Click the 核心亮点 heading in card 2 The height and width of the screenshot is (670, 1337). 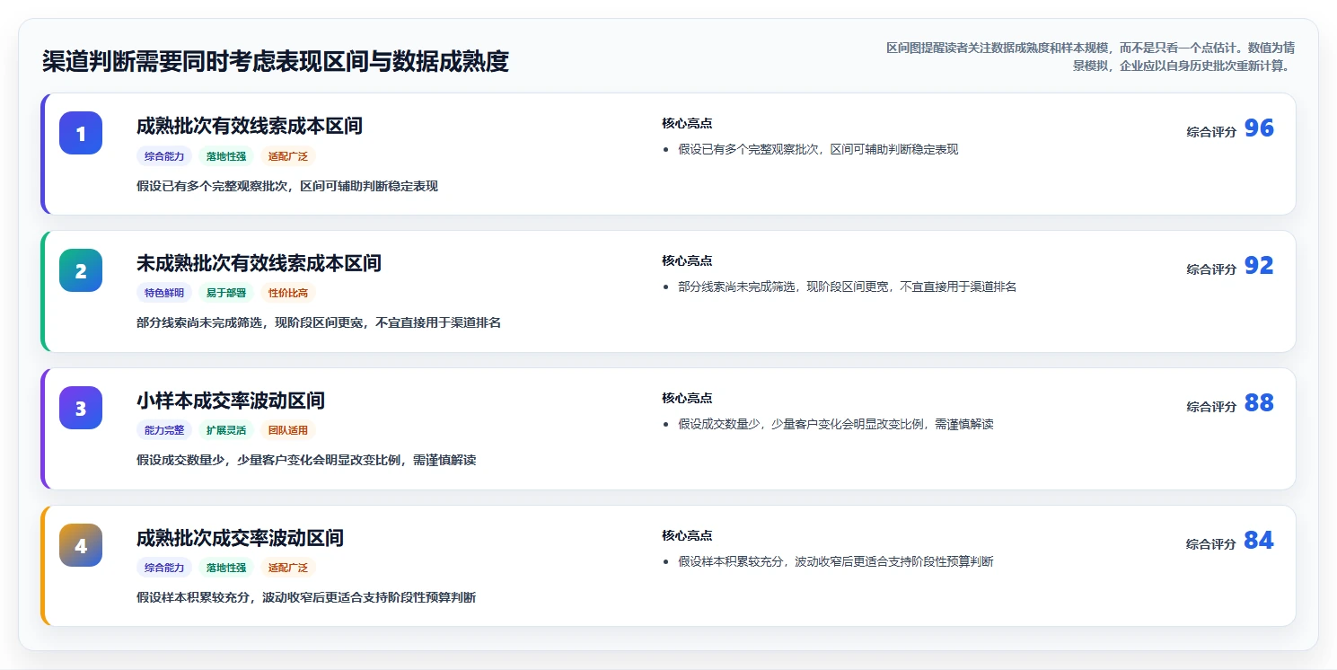687,260
